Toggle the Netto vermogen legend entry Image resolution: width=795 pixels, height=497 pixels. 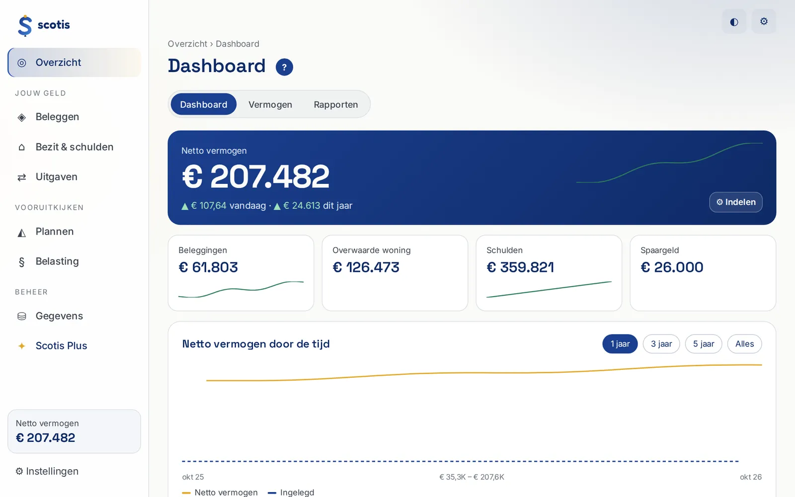pyautogui.click(x=220, y=493)
